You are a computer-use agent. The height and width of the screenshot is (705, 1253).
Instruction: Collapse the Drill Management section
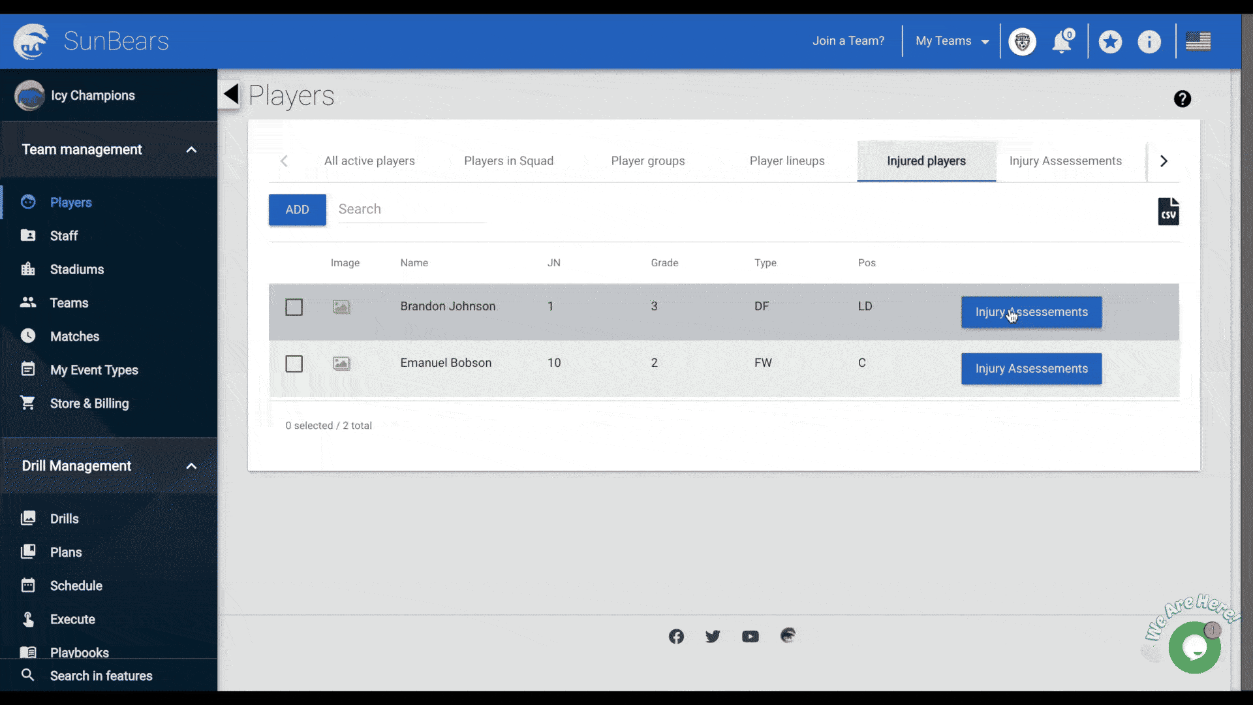tap(191, 466)
